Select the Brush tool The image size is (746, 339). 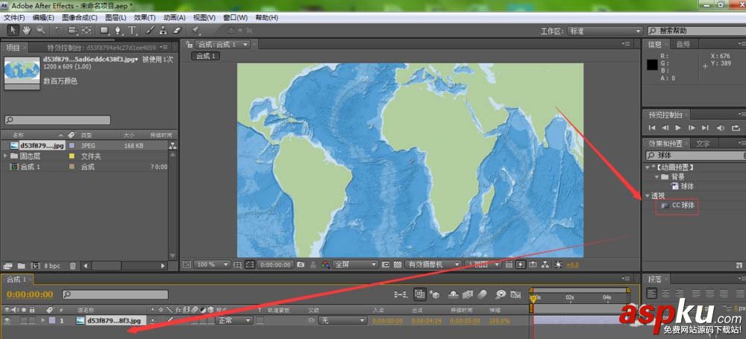pyautogui.click(x=149, y=30)
